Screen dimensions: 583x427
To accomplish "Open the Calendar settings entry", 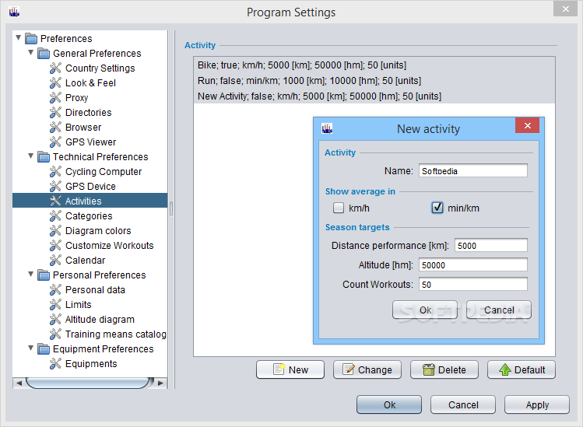I will coord(85,260).
